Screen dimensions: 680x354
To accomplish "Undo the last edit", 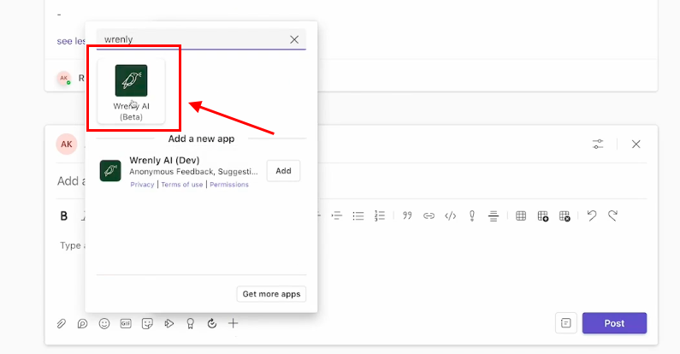I will click(592, 215).
